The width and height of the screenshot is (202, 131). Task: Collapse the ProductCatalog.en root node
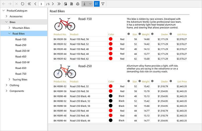4,10
